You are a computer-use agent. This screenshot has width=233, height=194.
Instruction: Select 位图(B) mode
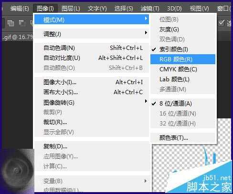183,19
